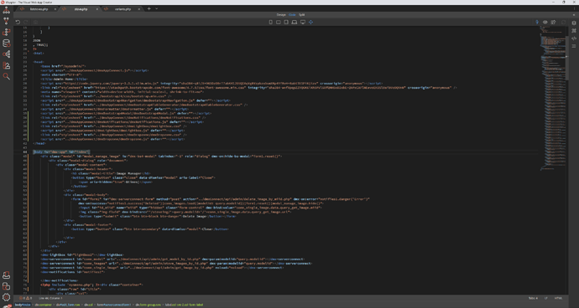Click the errors and warnings counter in status bar
This screenshot has height=308, width=579.
tap(25, 298)
